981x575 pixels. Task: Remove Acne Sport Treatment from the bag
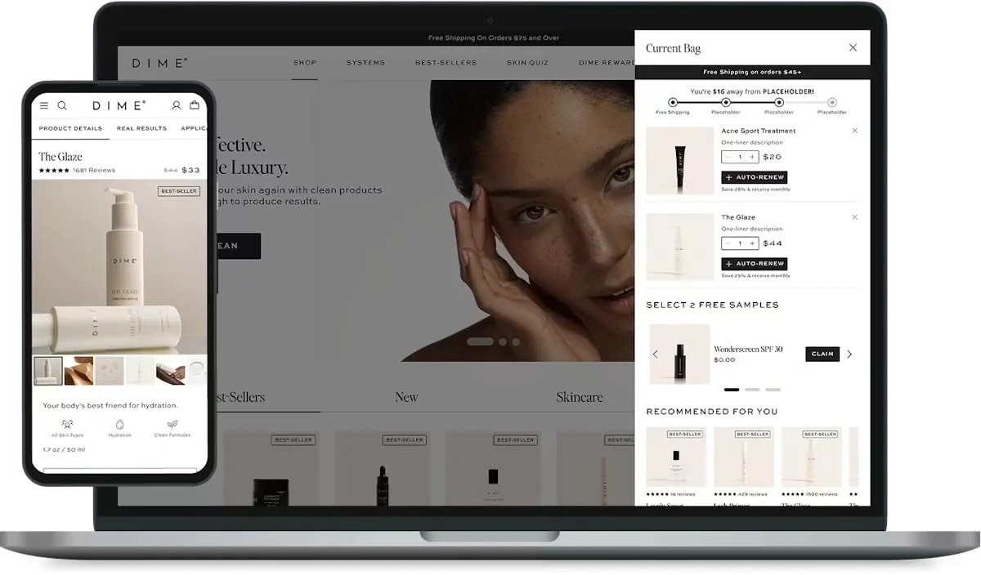point(855,131)
